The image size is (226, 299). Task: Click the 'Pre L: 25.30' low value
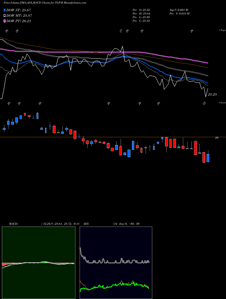click(x=141, y=17)
